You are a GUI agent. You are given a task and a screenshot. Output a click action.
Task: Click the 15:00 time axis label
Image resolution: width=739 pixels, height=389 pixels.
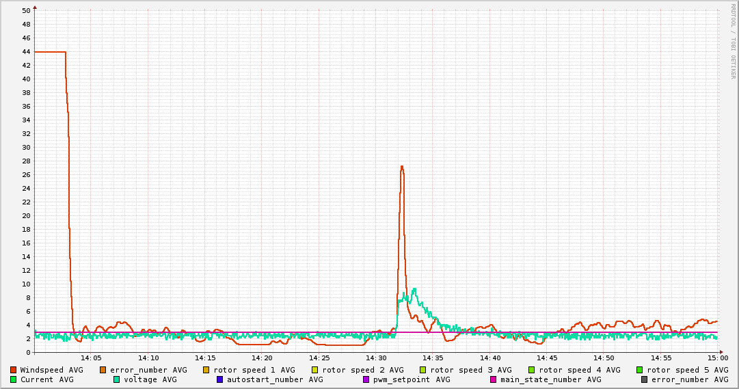[717, 358]
